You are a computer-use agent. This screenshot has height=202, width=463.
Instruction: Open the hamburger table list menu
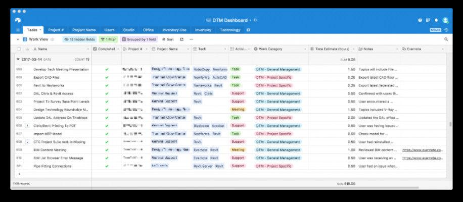pos(18,30)
